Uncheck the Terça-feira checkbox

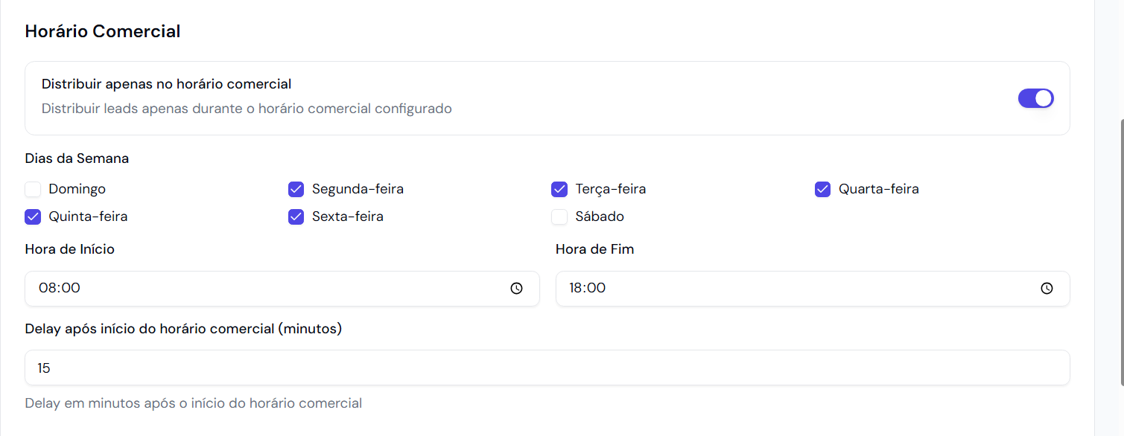[559, 189]
